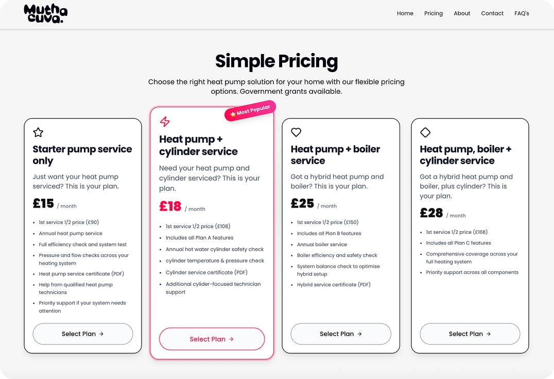Screen dimensions: 554x379
Task: Click the Simple Pricing heading
Action: click(276, 61)
